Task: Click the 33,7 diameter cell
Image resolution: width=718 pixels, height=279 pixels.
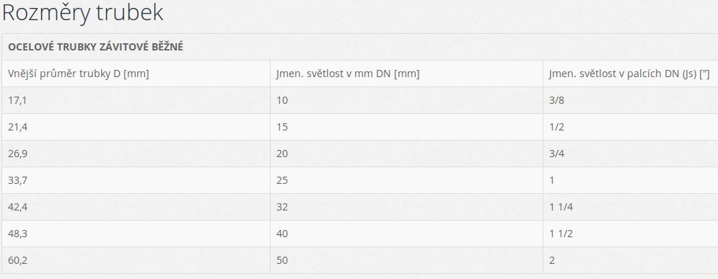Action: [136, 180]
